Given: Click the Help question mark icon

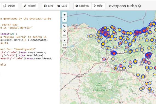Looking at the screenshot, I should point(95,6).
